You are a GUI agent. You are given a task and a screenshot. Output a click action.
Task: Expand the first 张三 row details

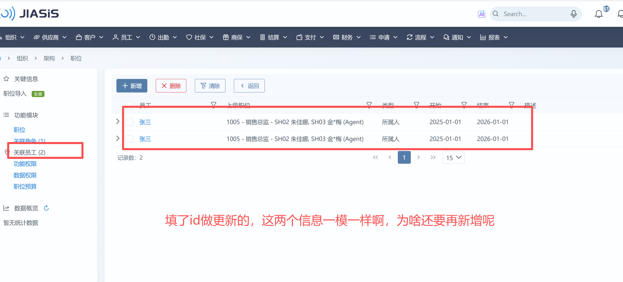118,121
